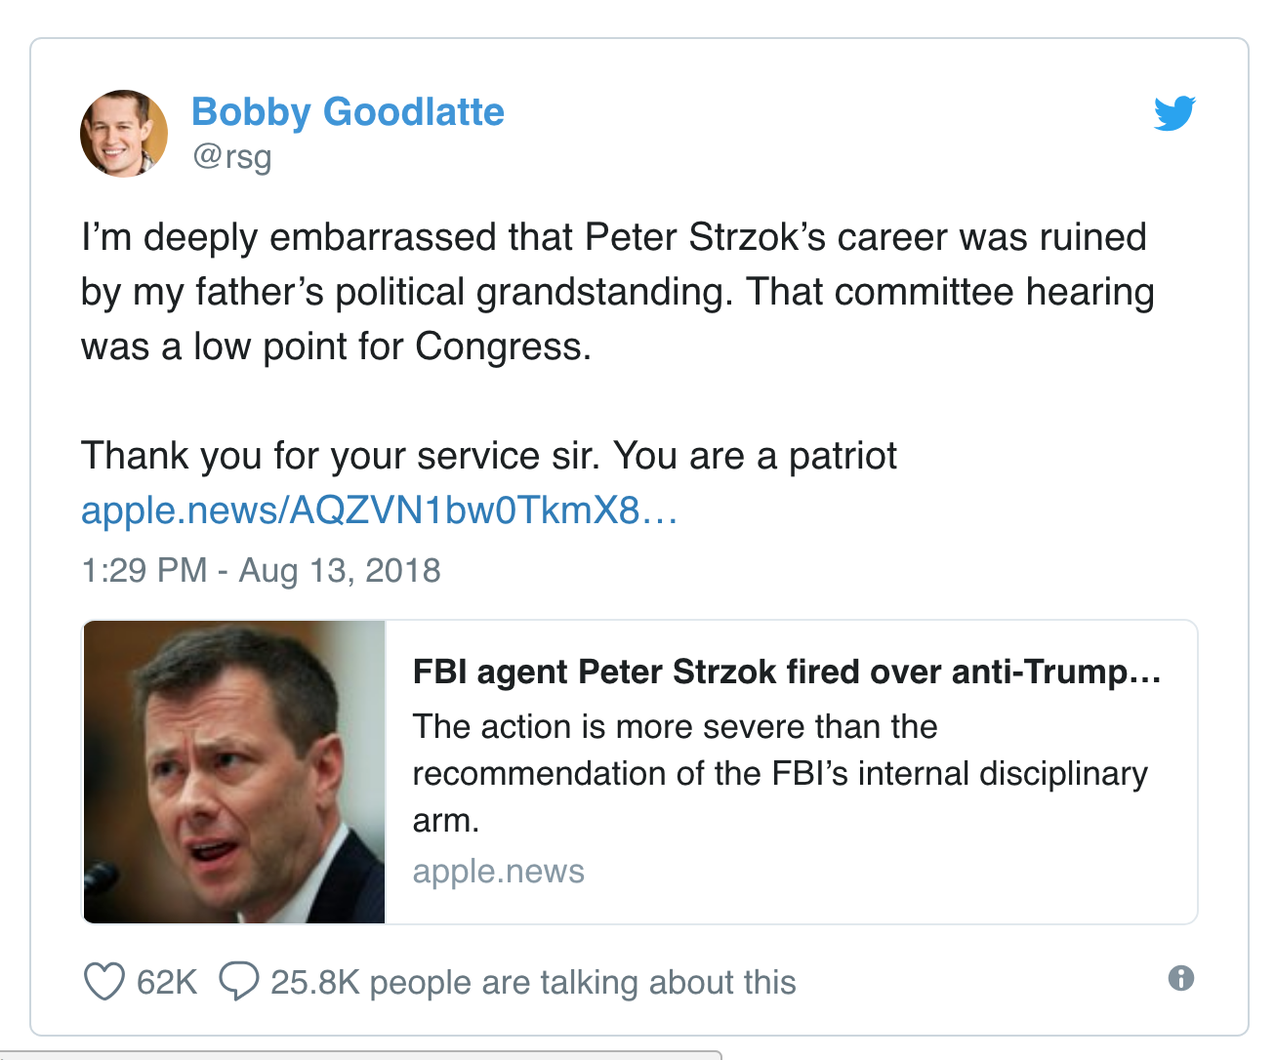Image resolution: width=1275 pixels, height=1060 pixels.
Task: Follow the apple.news/AQZVN1bw0TkmX8… link
Action: (x=379, y=510)
